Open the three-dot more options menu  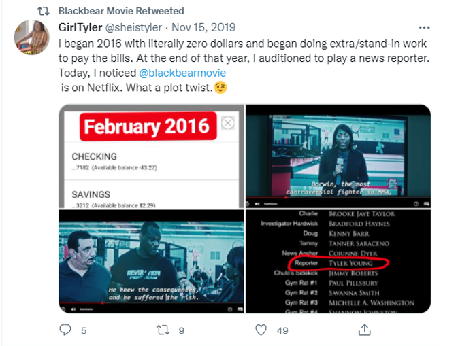(424, 27)
